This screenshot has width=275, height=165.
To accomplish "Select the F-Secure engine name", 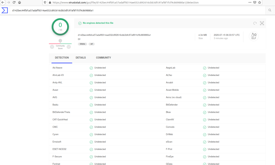I will (57, 156).
